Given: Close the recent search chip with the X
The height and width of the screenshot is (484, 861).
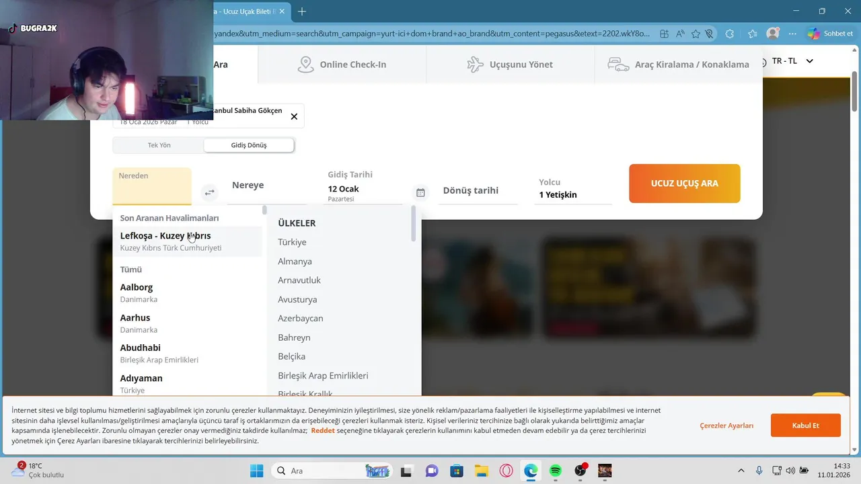Looking at the screenshot, I should click(294, 116).
